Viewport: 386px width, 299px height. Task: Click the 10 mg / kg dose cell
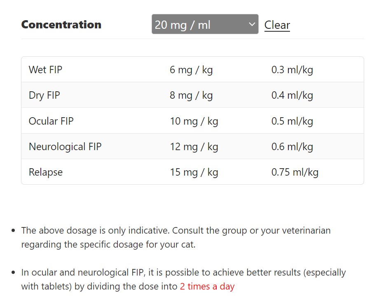(194, 121)
